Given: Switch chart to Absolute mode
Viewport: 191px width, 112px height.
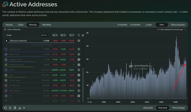Looking at the screenshot, I should point(148,108).
